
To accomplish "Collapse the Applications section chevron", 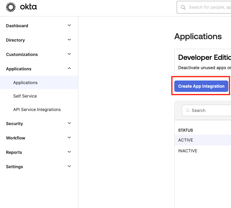I will coord(69,68).
